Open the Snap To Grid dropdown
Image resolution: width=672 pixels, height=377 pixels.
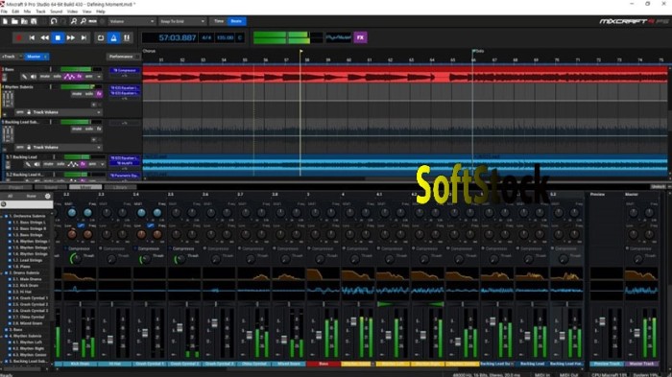(x=182, y=21)
